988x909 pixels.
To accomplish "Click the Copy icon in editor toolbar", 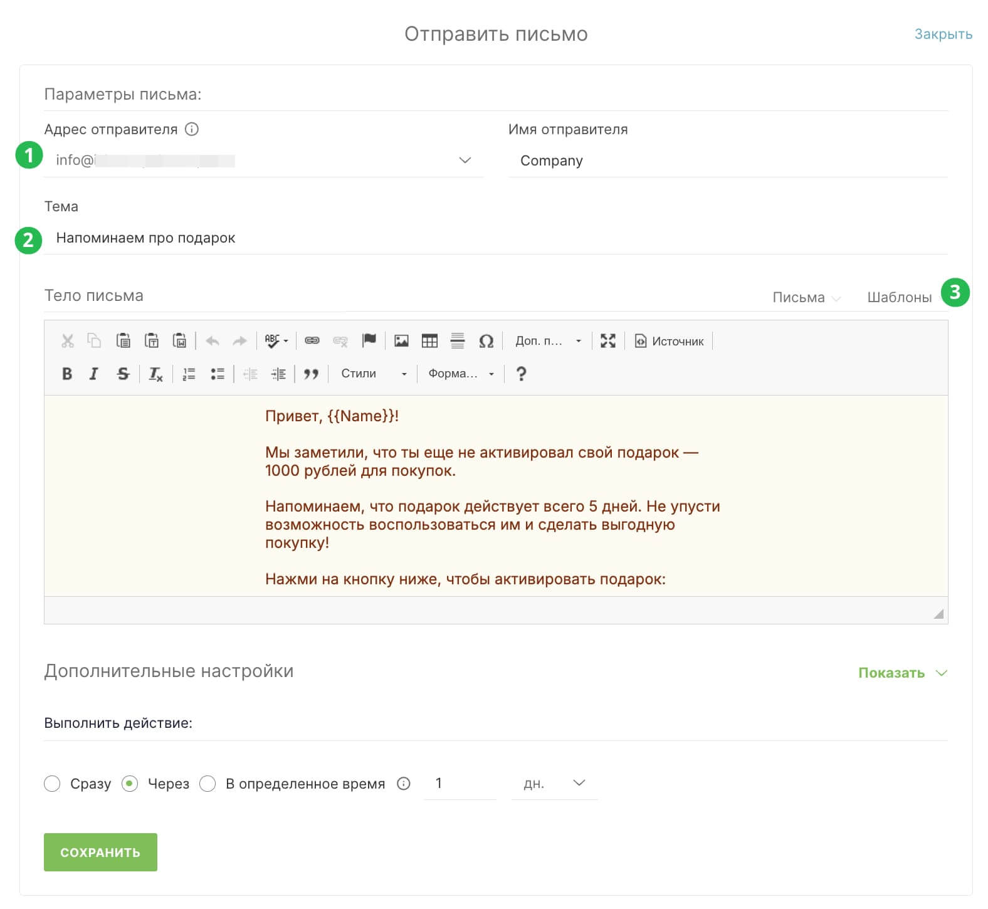I will click(x=94, y=340).
